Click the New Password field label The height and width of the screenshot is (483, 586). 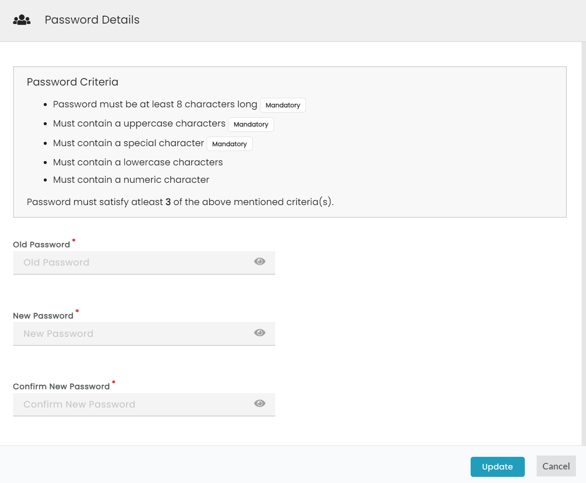pyautogui.click(x=43, y=316)
